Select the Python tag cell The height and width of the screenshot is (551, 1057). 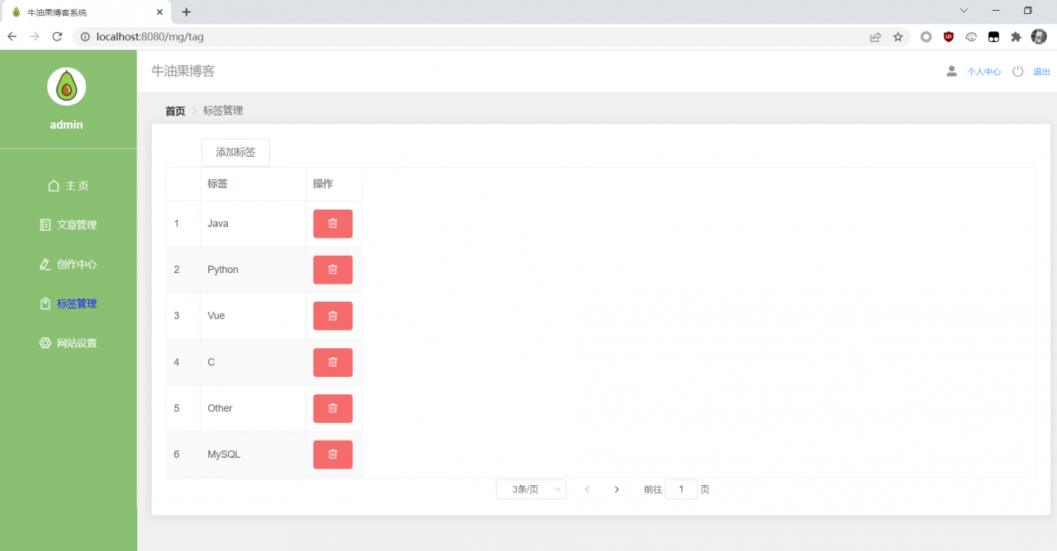pyautogui.click(x=253, y=270)
